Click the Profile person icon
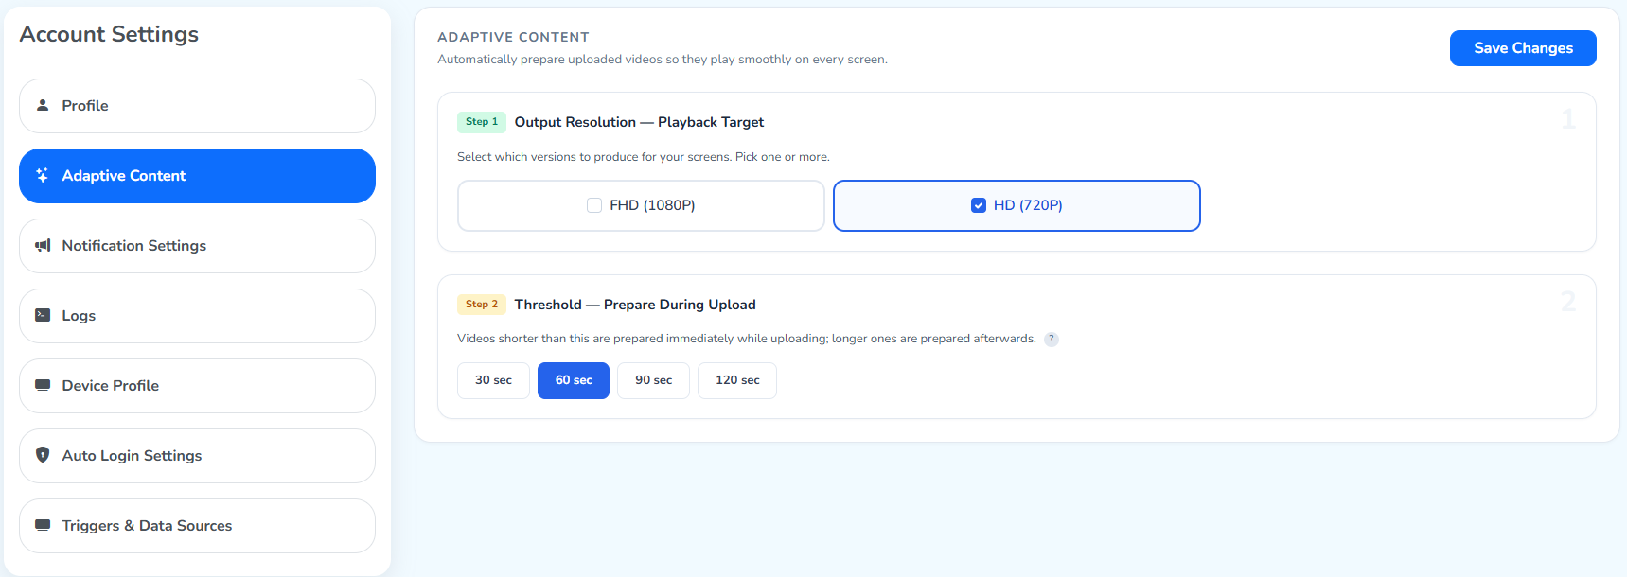The height and width of the screenshot is (577, 1627). (x=43, y=105)
